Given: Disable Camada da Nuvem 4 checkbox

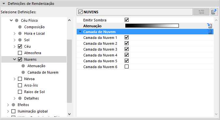Looking at the screenshot, I should [x=127, y=55].
